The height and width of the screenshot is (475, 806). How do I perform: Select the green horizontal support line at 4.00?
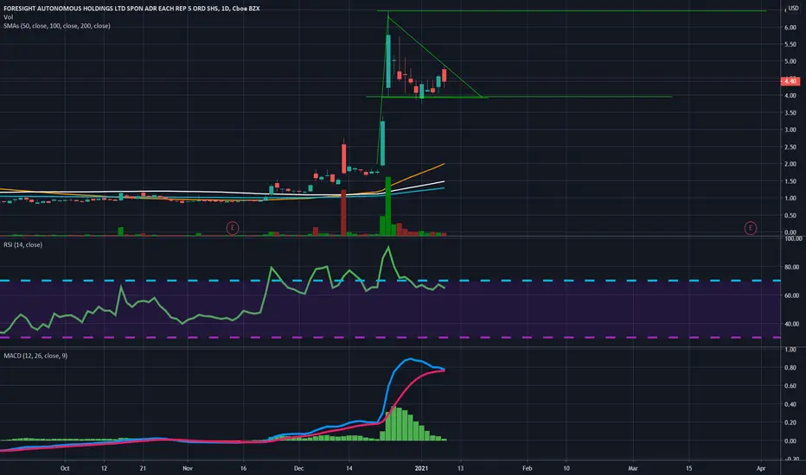519,97
